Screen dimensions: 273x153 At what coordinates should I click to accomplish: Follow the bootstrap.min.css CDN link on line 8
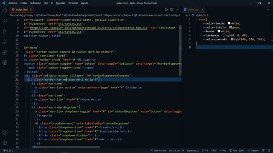[x=89, y=28]
